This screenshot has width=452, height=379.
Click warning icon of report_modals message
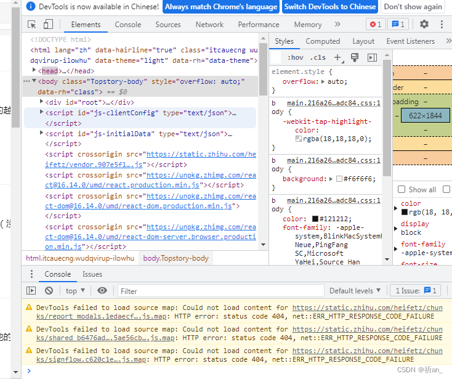tap(29, 307)
